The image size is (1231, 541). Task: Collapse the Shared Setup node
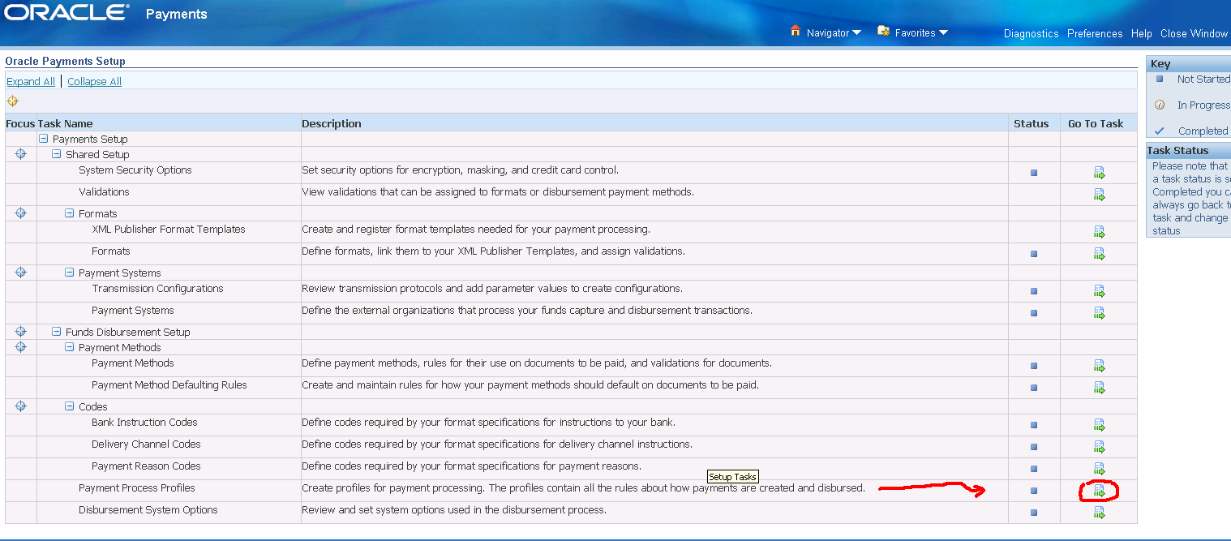click(57, 154)
